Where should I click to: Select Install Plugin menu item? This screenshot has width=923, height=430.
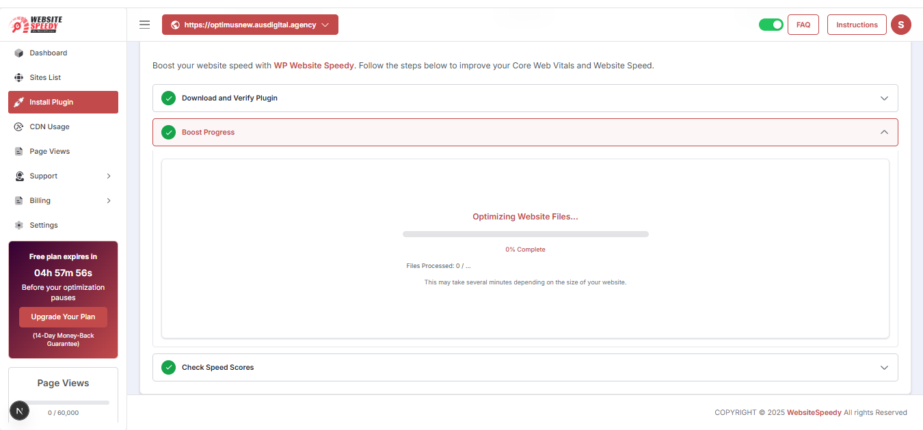pyautogui.click(x=63, y=102)
